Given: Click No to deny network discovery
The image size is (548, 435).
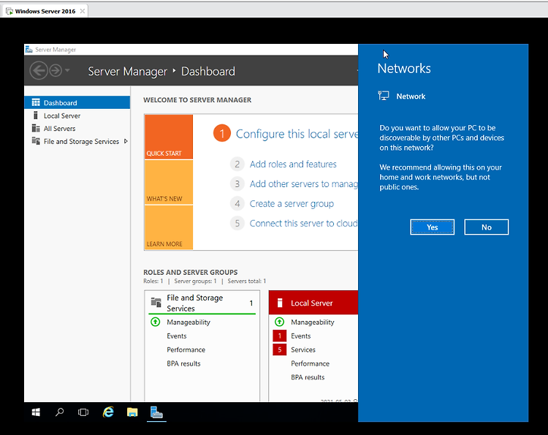Looking at the screenshot, I should tap(487, 227).
